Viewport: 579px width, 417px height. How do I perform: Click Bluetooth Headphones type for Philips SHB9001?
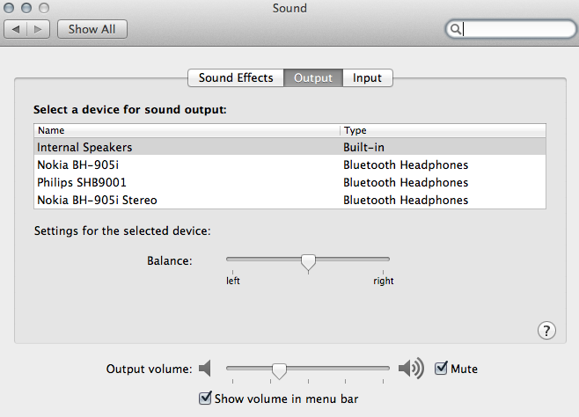[x=406, y=182]
